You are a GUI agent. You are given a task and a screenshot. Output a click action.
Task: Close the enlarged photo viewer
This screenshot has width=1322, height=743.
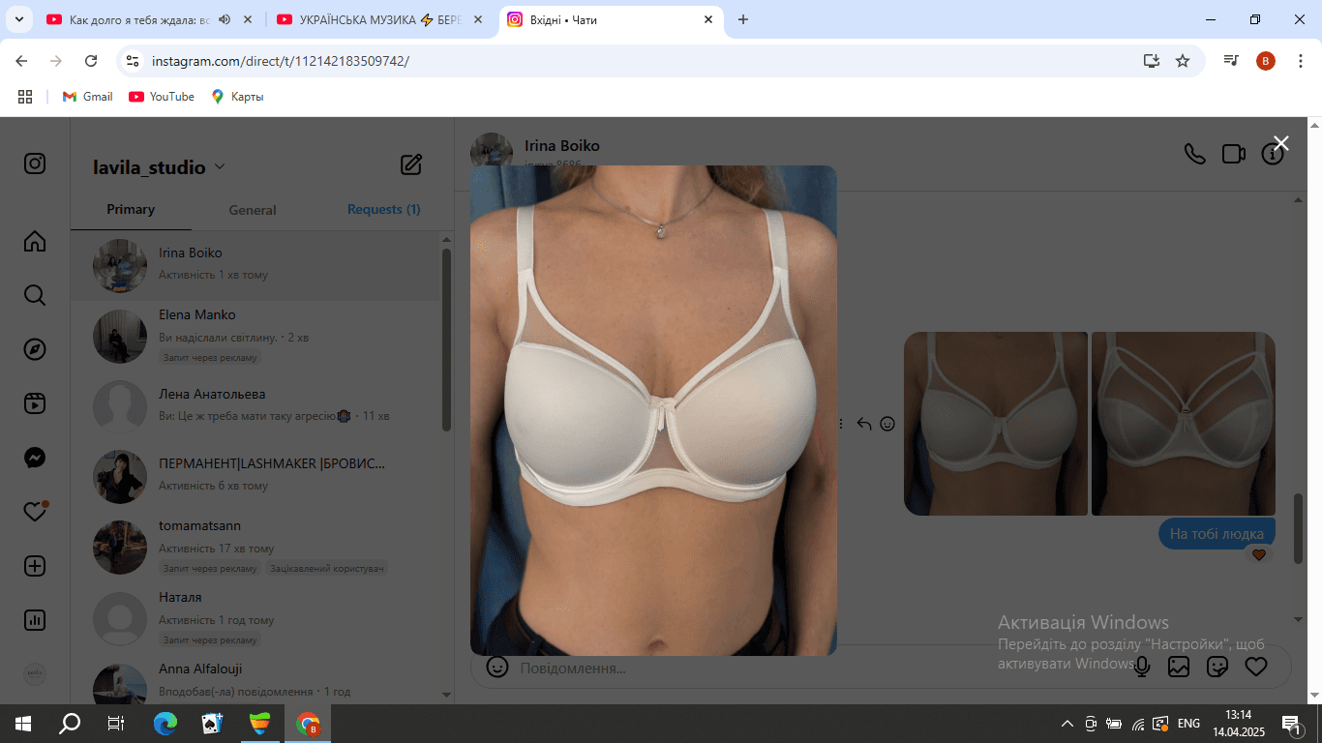[x=1281, y=144]
